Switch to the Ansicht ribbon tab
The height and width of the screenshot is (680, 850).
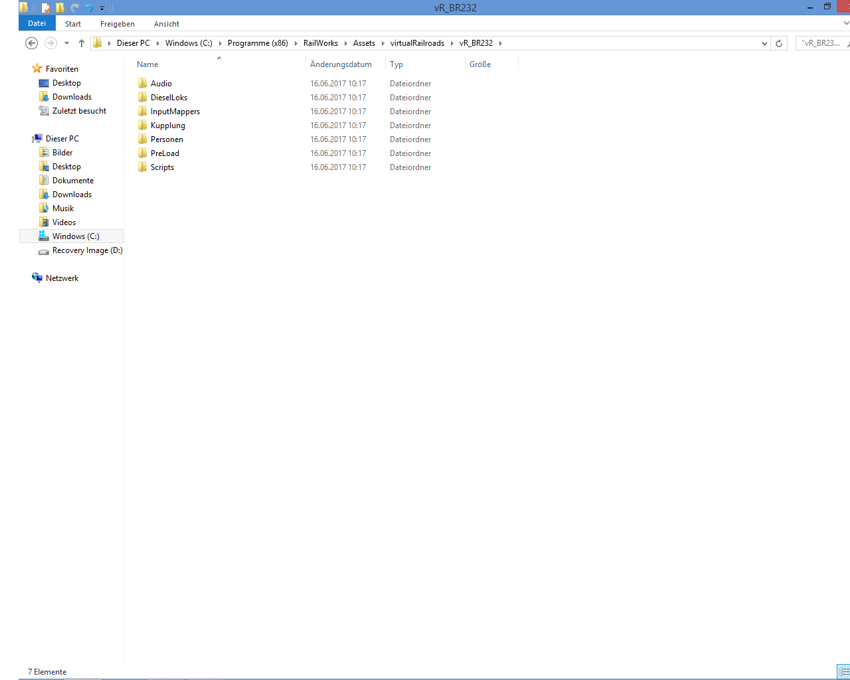[167, 24]
